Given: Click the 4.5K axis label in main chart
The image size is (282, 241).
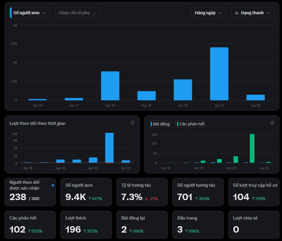Looking at the screenshot, I should coord(14,44).
